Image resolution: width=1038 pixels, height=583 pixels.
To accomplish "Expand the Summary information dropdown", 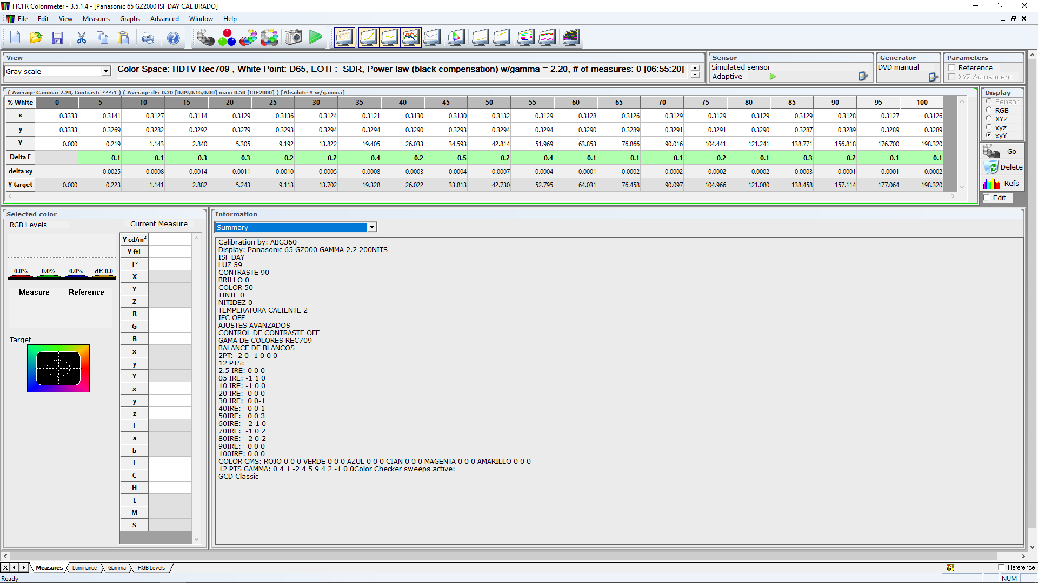I will (x=372, y=227).
